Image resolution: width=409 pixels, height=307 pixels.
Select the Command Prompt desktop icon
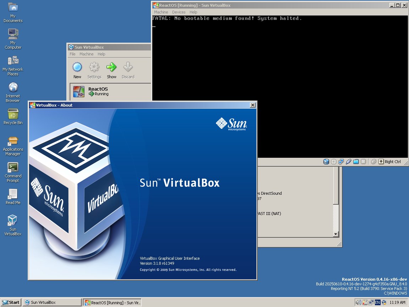click(x=13, y=172)
